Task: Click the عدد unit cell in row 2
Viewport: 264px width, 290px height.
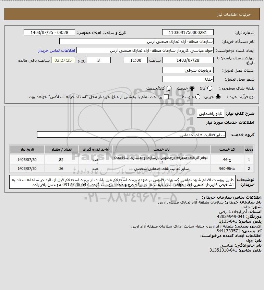Action: [95, 169]
